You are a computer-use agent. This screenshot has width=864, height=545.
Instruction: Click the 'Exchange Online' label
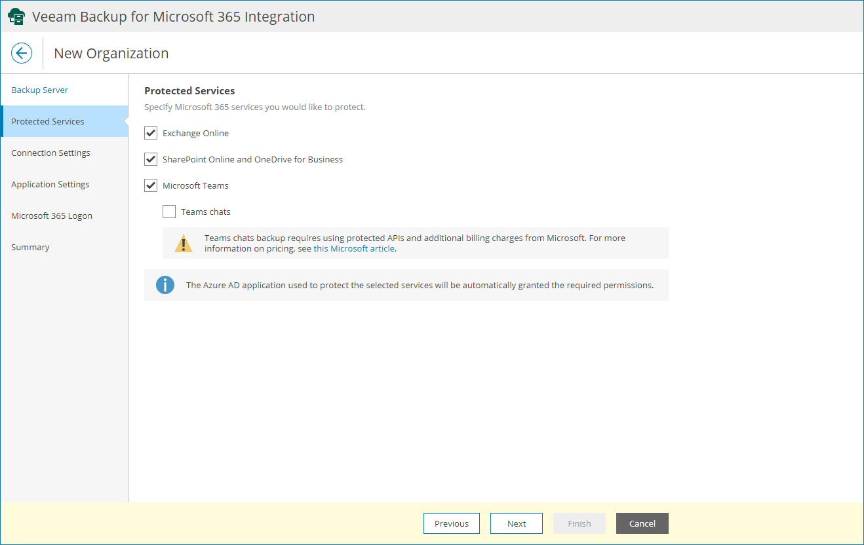(196, 133)
